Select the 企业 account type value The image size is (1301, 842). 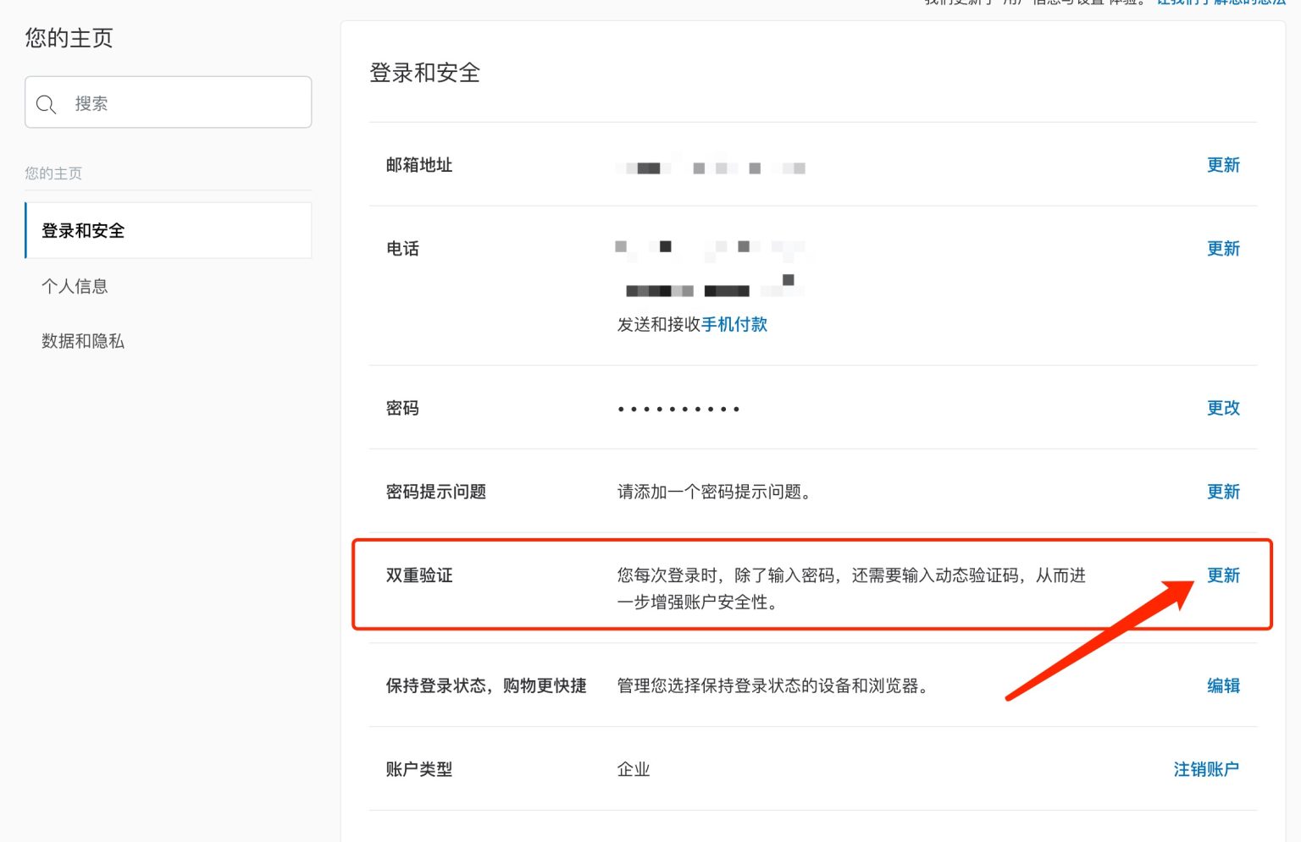click(x=633, y=768)
